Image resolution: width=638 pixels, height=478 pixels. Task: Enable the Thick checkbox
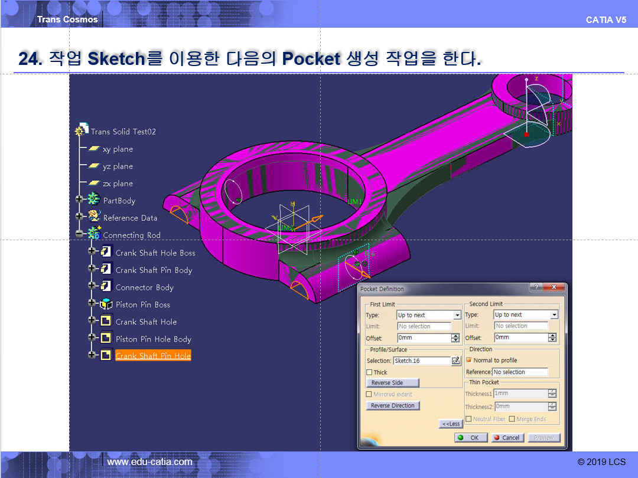[369, 372]
